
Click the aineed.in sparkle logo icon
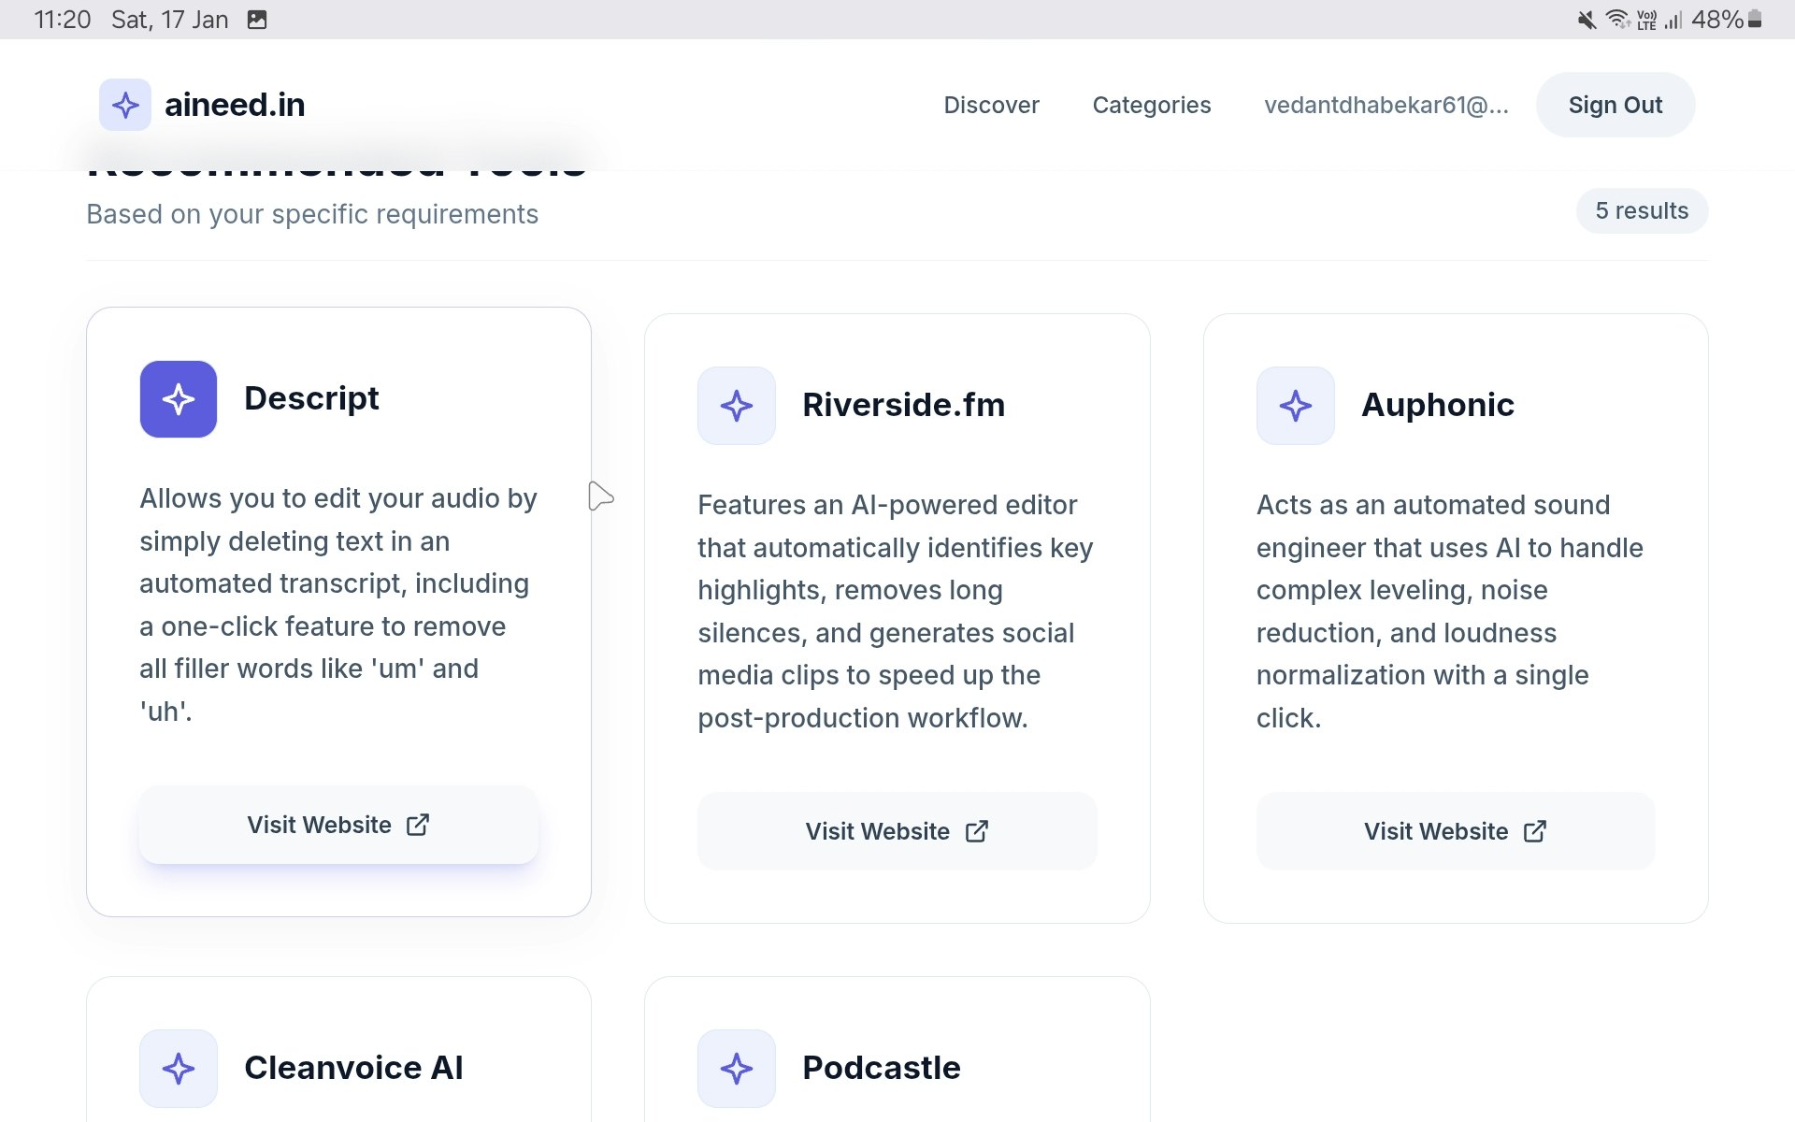(x=125, y=105)
